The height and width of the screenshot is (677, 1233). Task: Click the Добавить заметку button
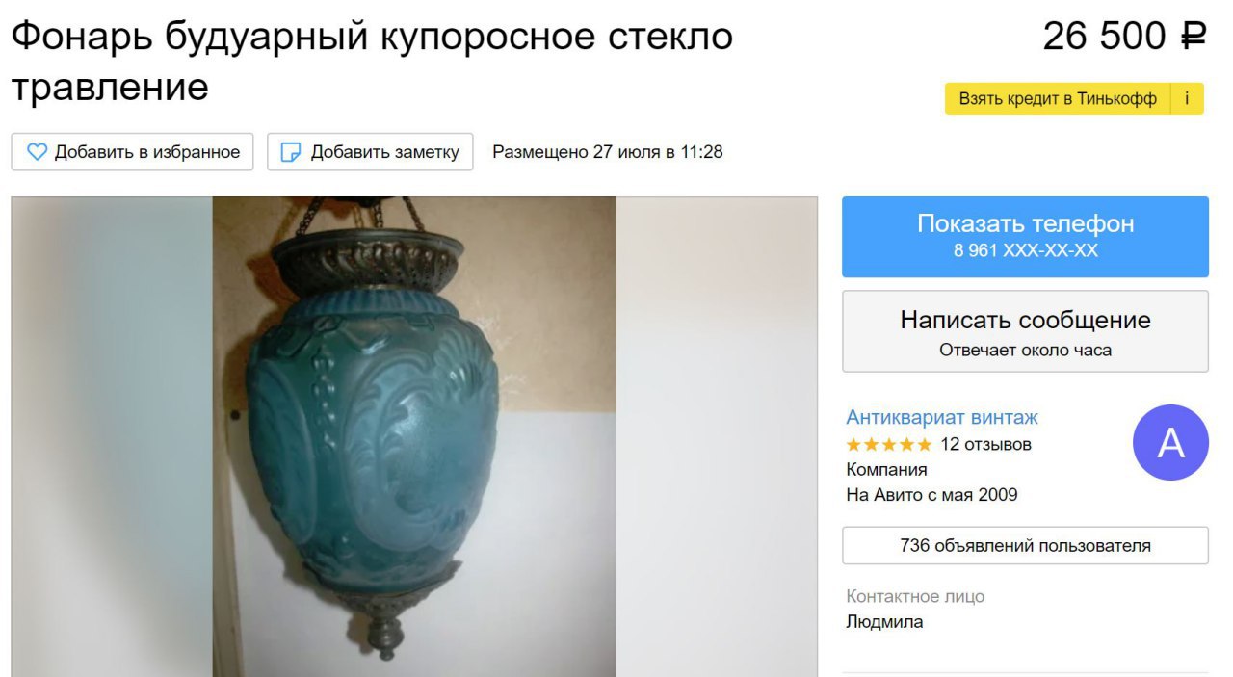[370, 152]
